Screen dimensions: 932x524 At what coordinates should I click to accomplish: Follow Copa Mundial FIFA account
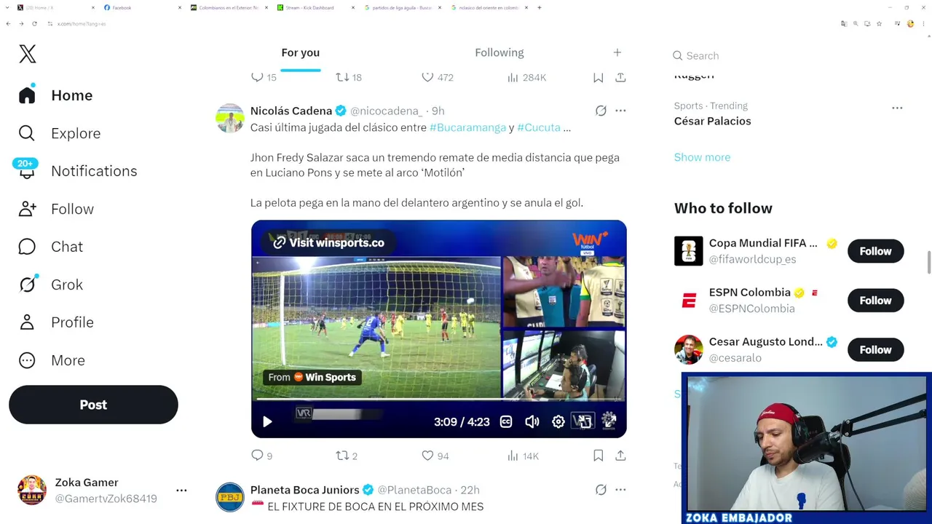click(875, 251)
